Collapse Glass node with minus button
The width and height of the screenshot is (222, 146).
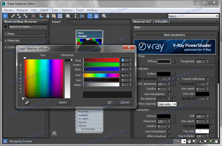coord(100,33)
